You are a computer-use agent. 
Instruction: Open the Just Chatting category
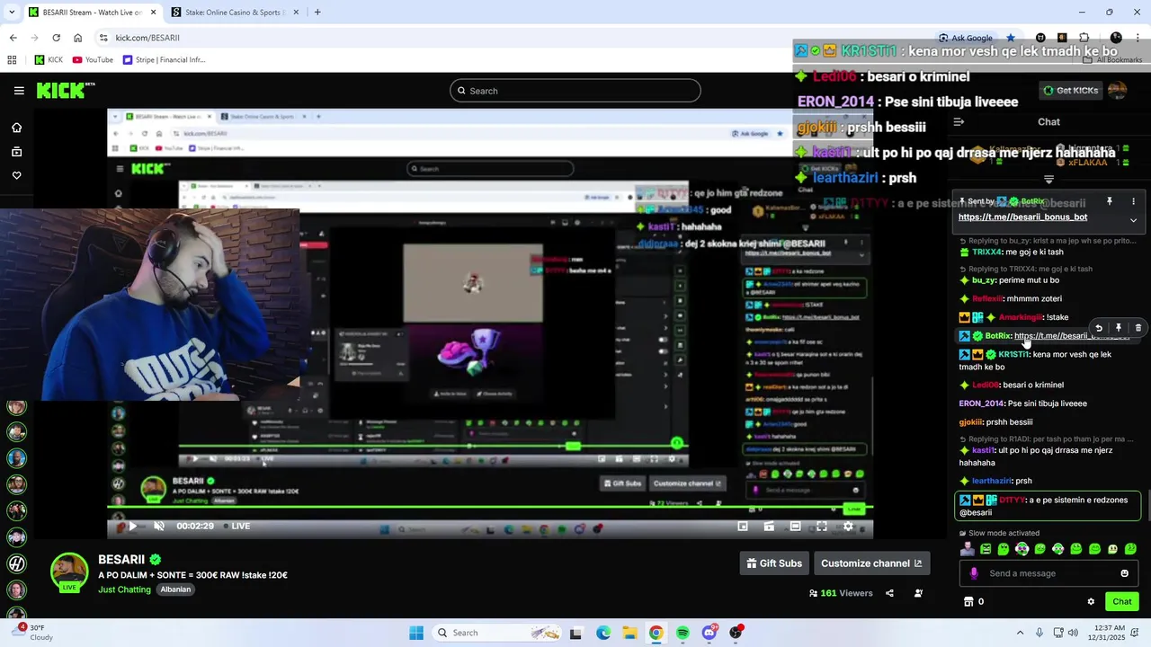click(124, 589)
